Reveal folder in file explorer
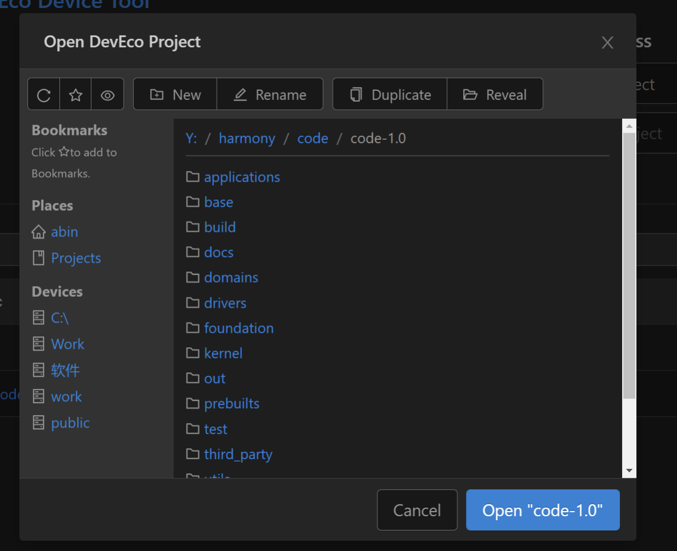677x551 pixels. tap(495, 95)
